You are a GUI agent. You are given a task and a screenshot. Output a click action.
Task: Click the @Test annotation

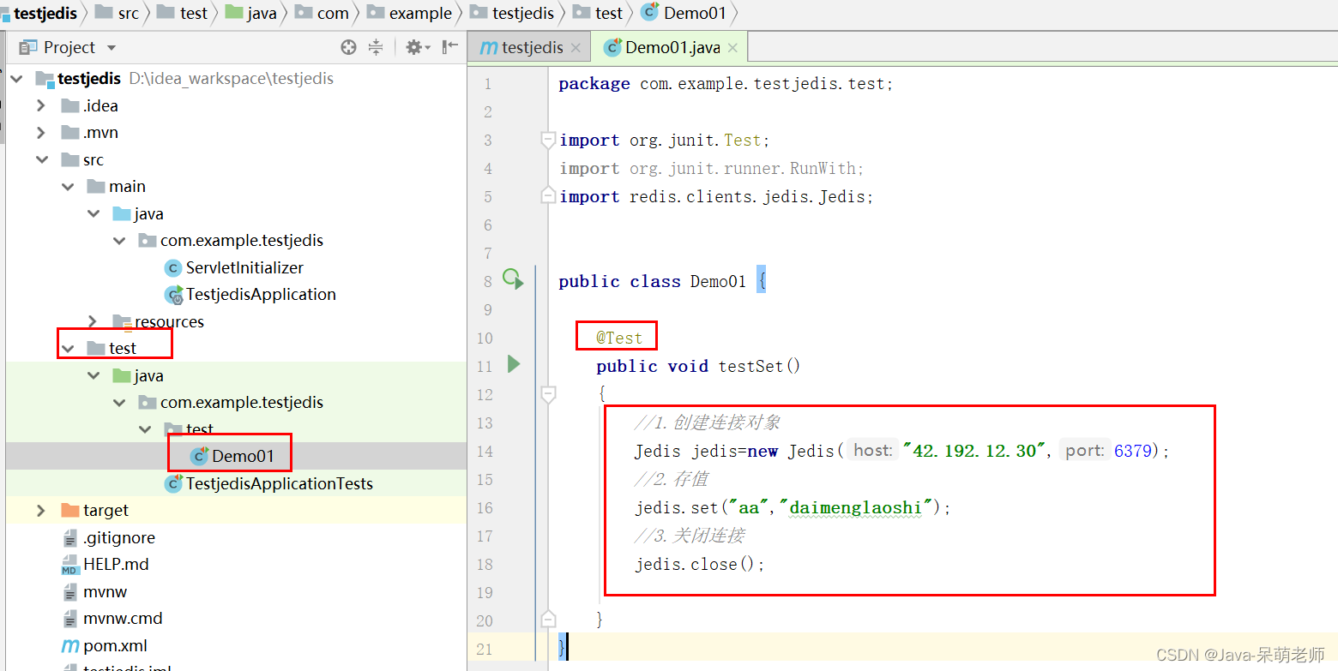click(619, 338)
